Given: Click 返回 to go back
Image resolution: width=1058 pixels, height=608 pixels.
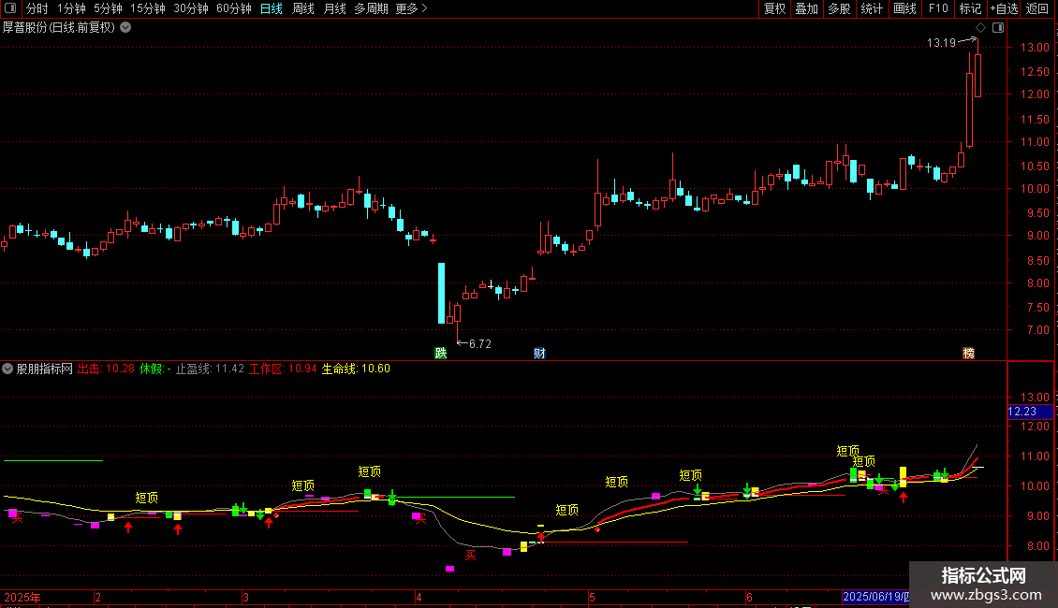Looking at the screenshot, I should point(1037,8).
